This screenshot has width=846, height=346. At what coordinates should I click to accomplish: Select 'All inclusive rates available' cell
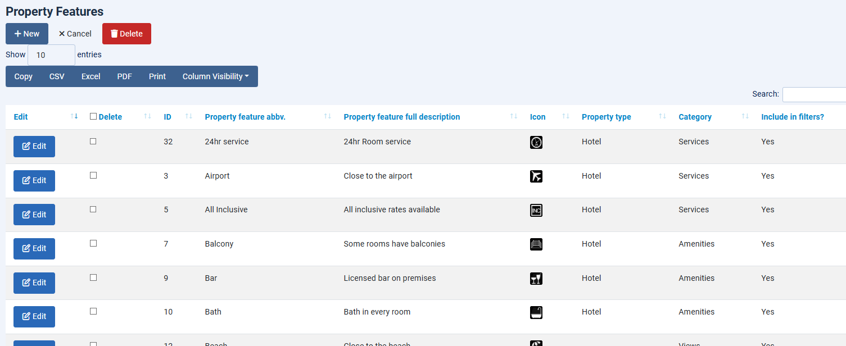tap(392, 210)
